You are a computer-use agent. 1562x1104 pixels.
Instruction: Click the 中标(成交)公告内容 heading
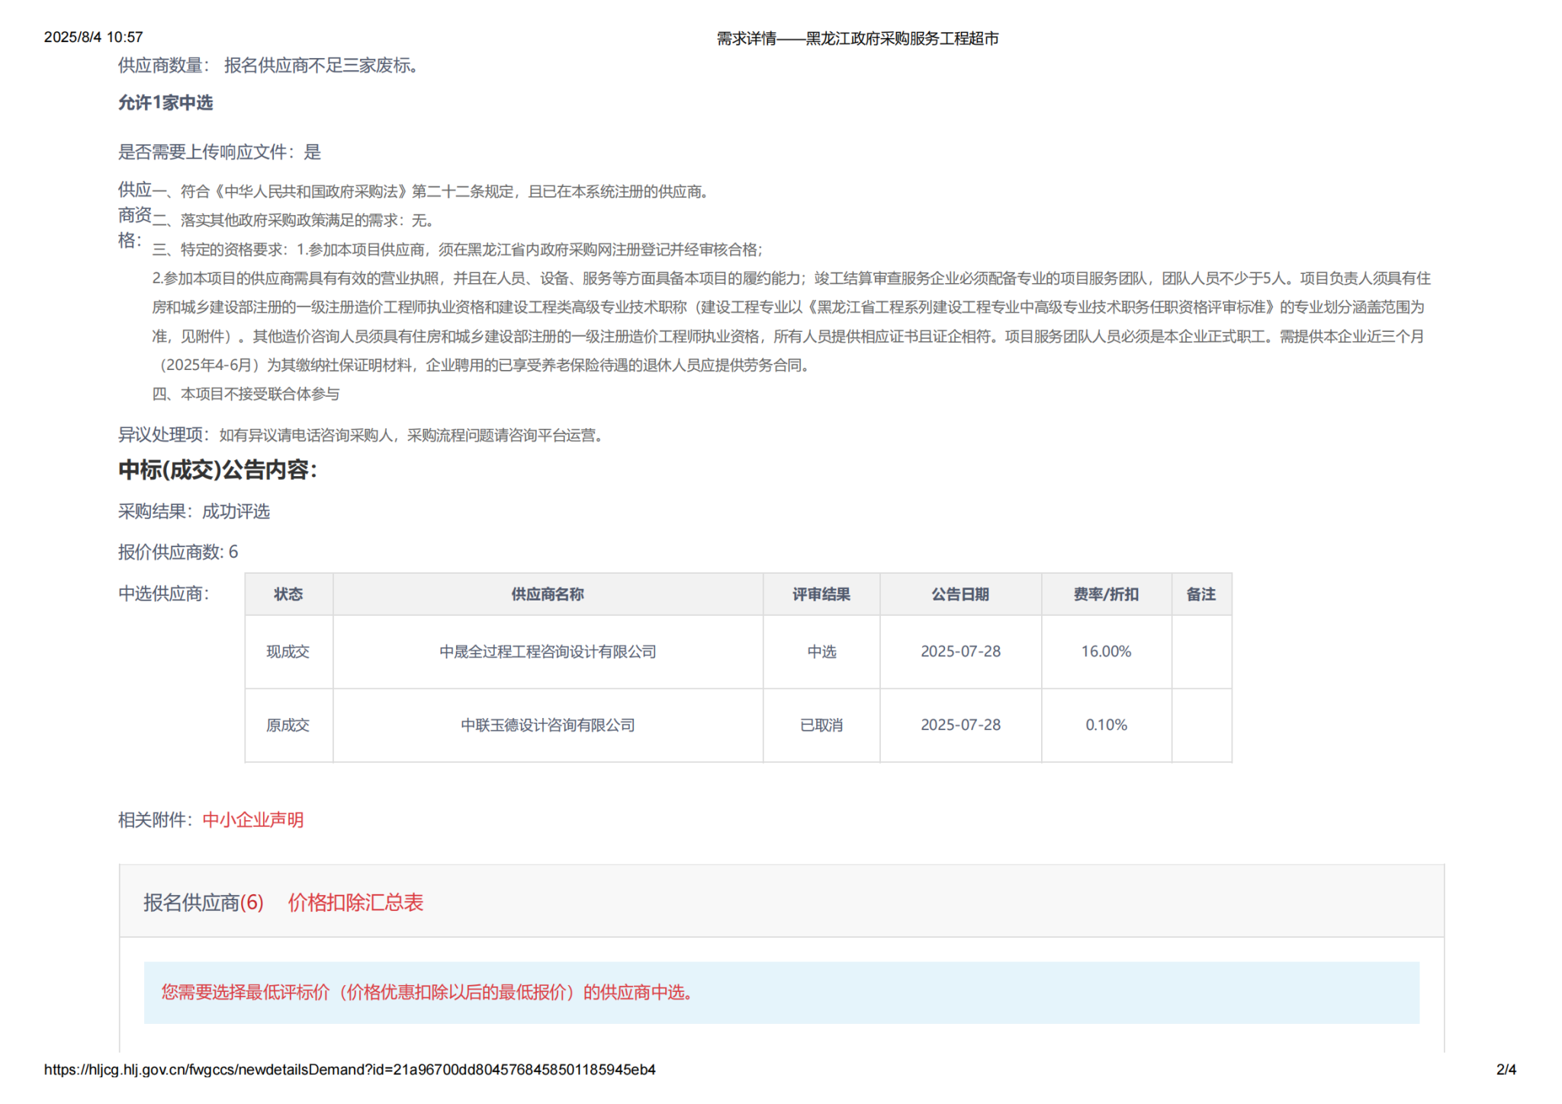pyautogui.click(x=217, y=470)
